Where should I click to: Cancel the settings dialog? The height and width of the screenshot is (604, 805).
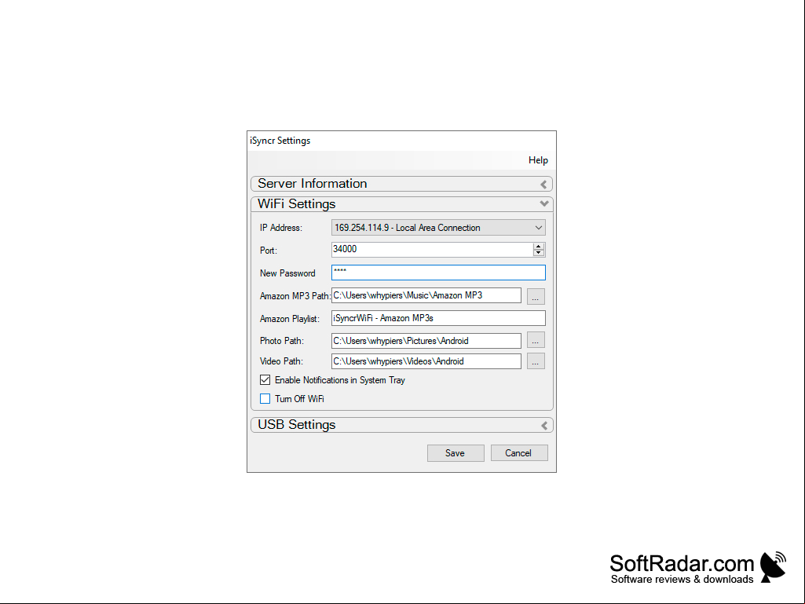tap(519, 453)
